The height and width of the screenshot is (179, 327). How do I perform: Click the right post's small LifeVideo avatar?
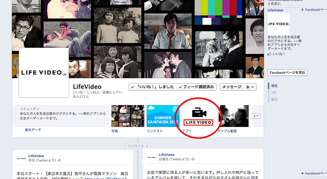152,157
